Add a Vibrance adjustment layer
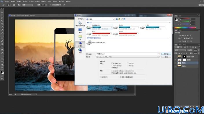Screen dimensions: 204x114 (191, 35)
